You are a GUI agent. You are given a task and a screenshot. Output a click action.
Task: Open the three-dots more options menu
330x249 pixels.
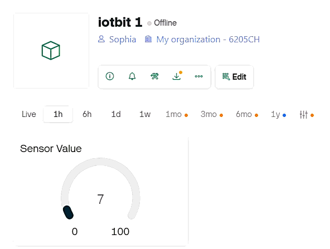tap(199, 76)
